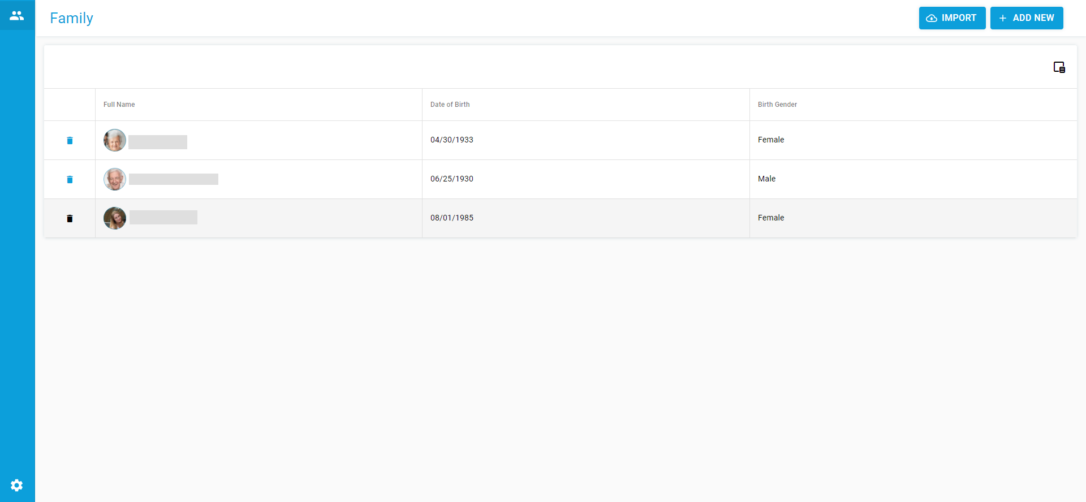Viewport: 1086px width, 502px height.
Task: Click the IMPORT button
Action: click(952, 18)
